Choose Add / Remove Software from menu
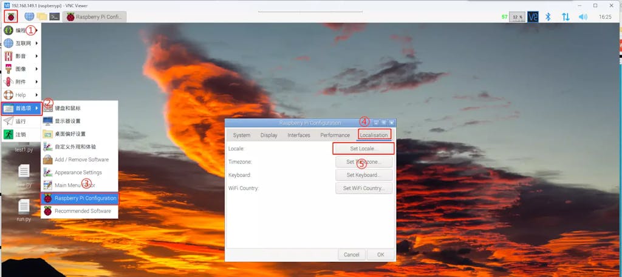Screen dimensions: 622x277 tap(81, 159)
